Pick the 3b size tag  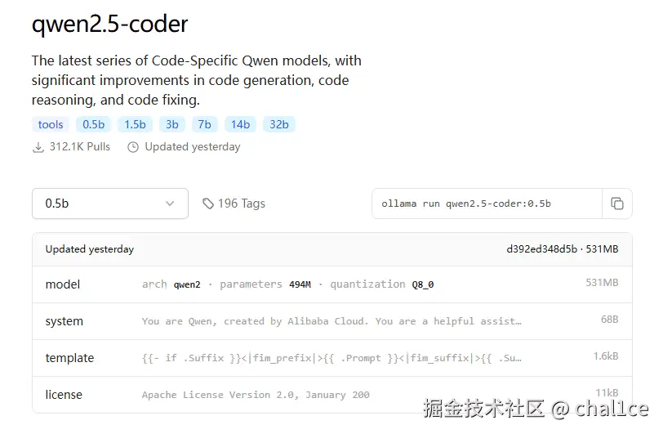[171, 124]
